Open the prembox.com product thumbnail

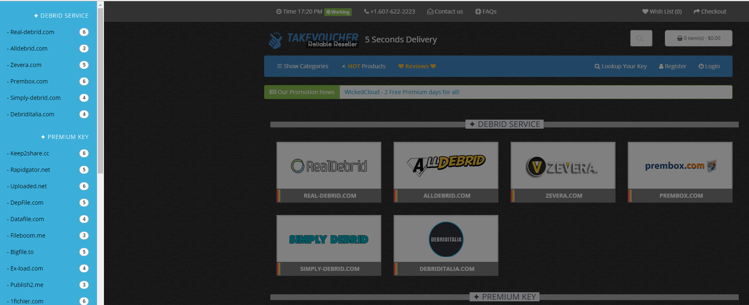coord(680,166)
